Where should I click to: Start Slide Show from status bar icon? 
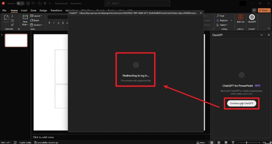(233, 142)
